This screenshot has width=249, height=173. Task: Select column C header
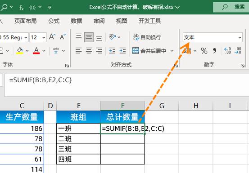(22, 106)
